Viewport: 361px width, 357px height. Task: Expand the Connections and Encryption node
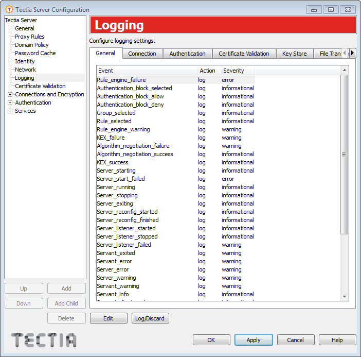click(x=10, y=94)
